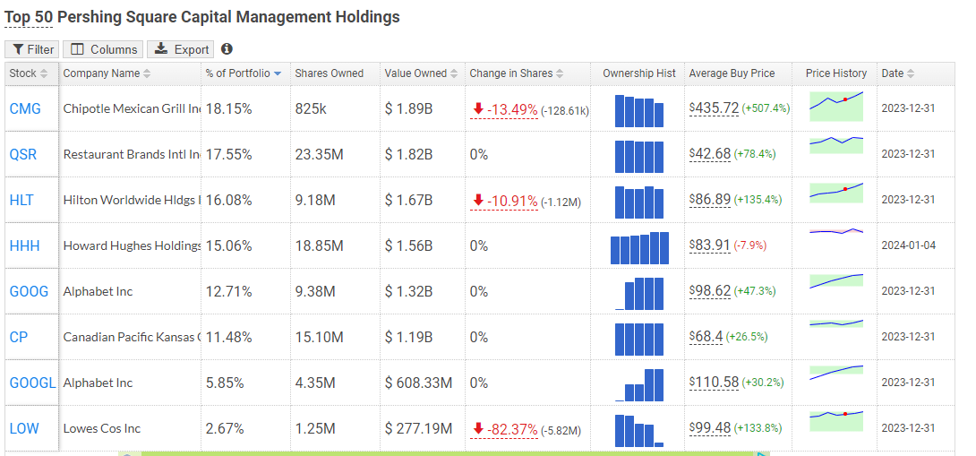The height and width of the screenshot is (456, 976).
Task: Select the Canadian Pacific Kansas company name cell
Action: click(132, 337)
